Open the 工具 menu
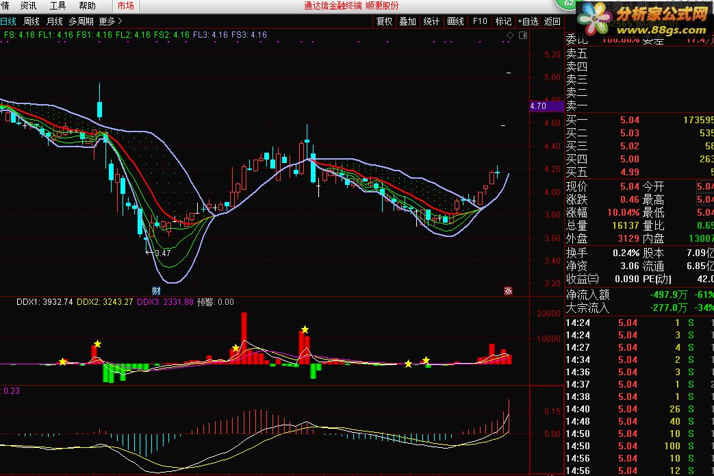714x476 pixels. coord(58,5)
